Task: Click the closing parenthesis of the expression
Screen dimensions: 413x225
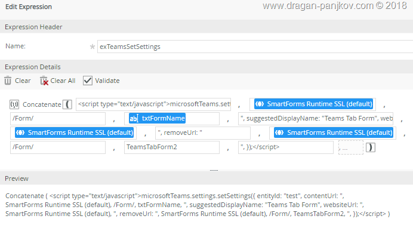Action: tap(371, 147)
